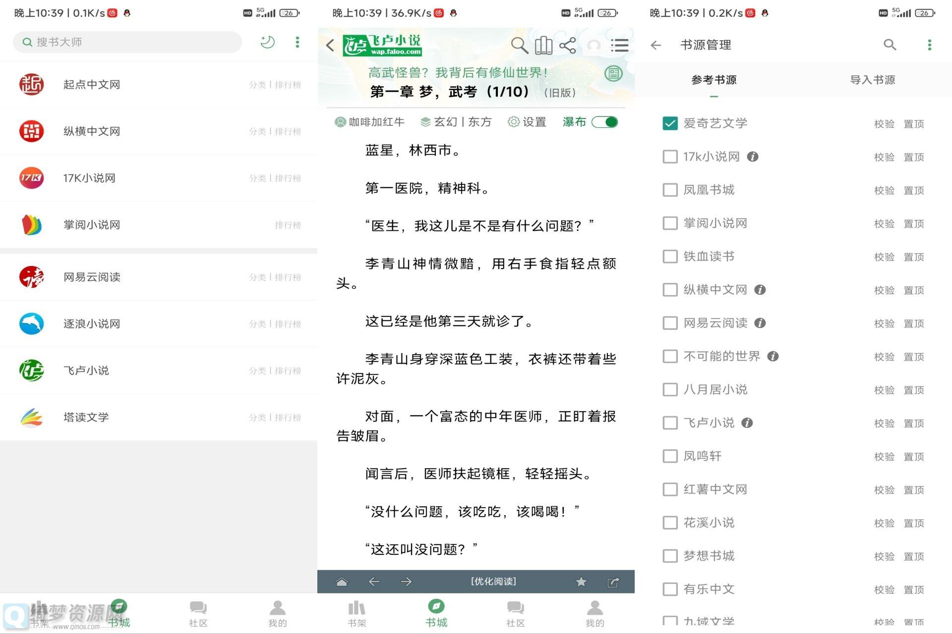The height and width of the screenshot is (634, 952).
Task: Click 校验 for 飞卢小说
Action: coord(884,423)
